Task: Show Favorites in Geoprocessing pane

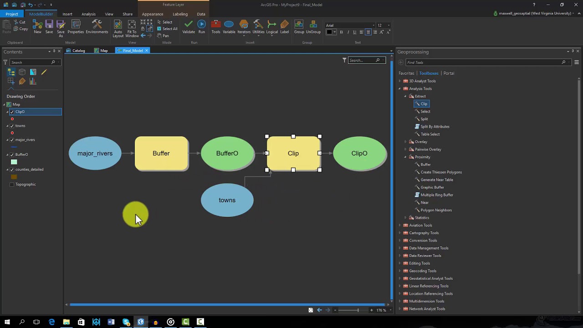Action: pos(406,73)
